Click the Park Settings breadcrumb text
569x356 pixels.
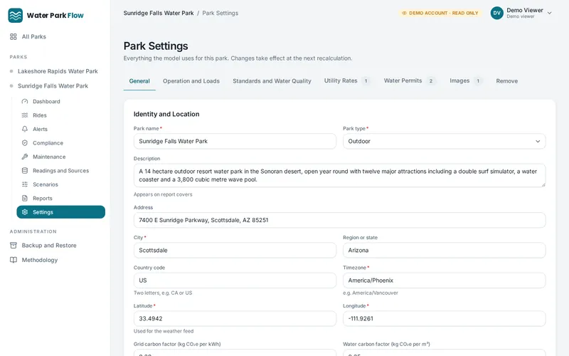[x=220, y=13]
